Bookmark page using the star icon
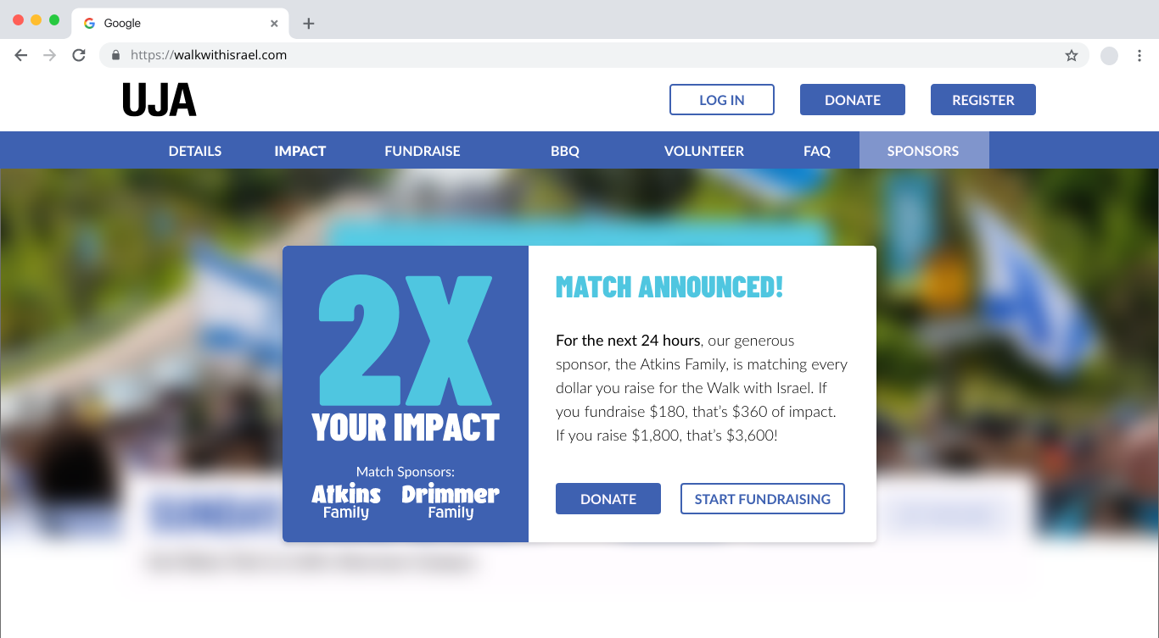 (1072, 56)
